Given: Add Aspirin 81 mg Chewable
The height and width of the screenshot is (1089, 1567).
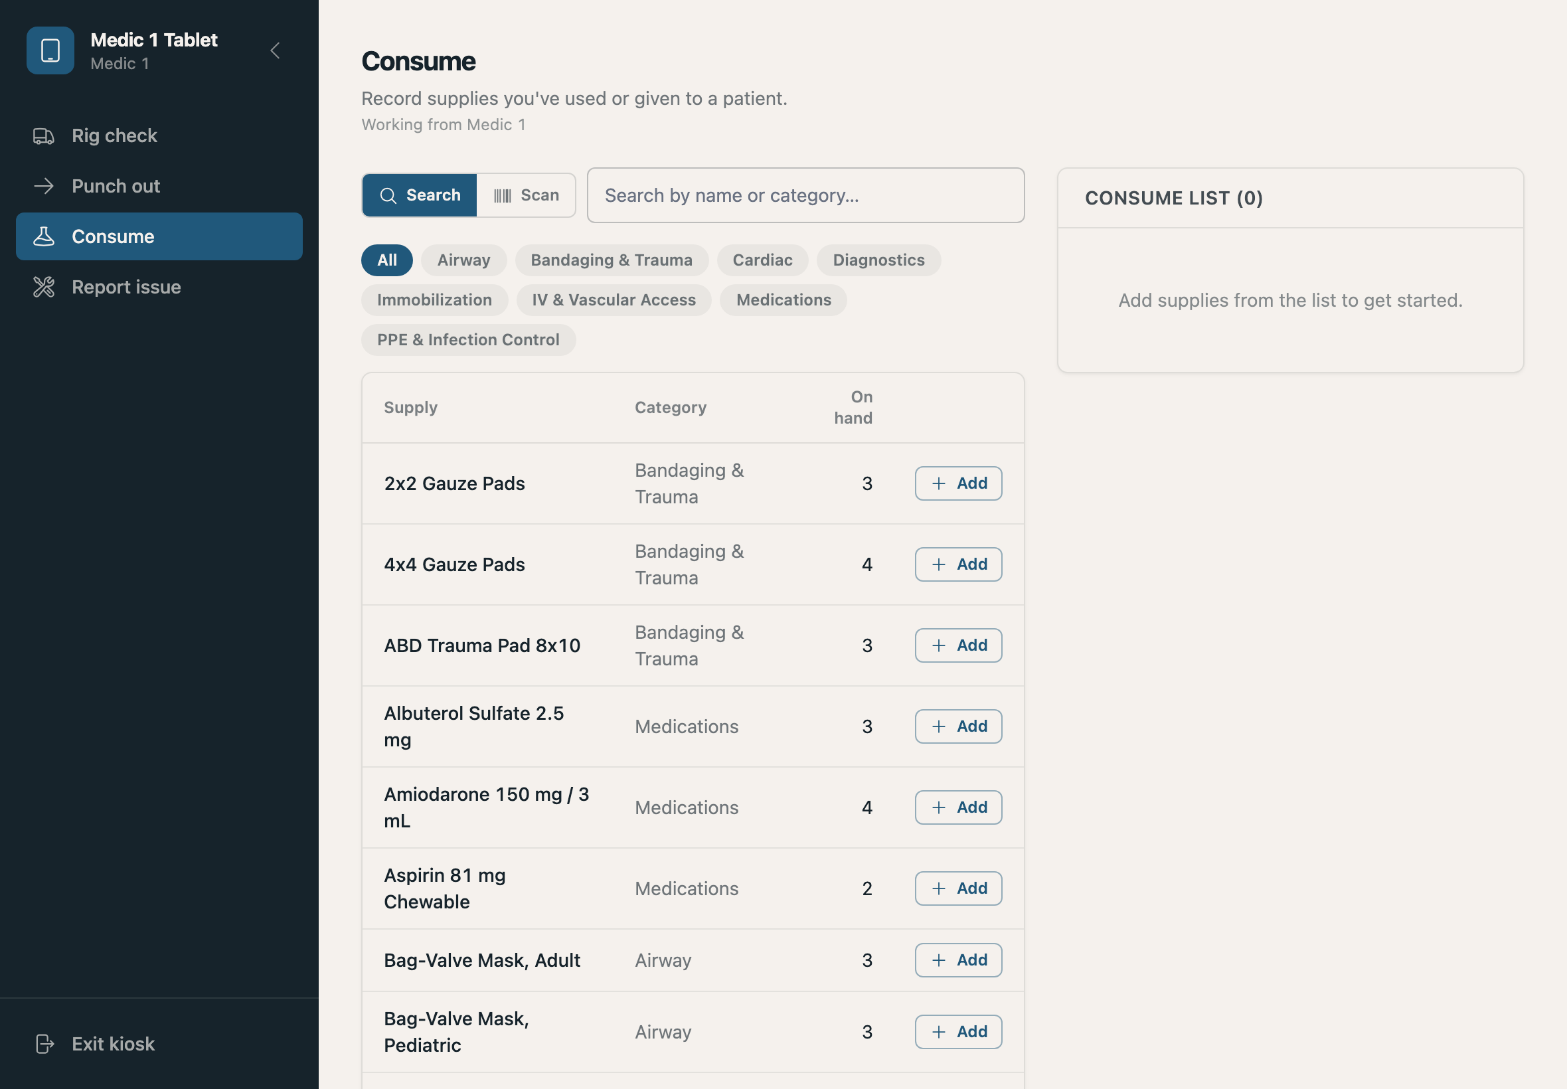Looking at the screenshot, I should pos(959,889).
